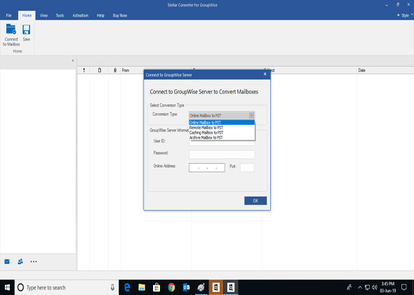Click the Password input field
Image resolution: width=414 pixels, height=295 pixels.
click(222, 154)
